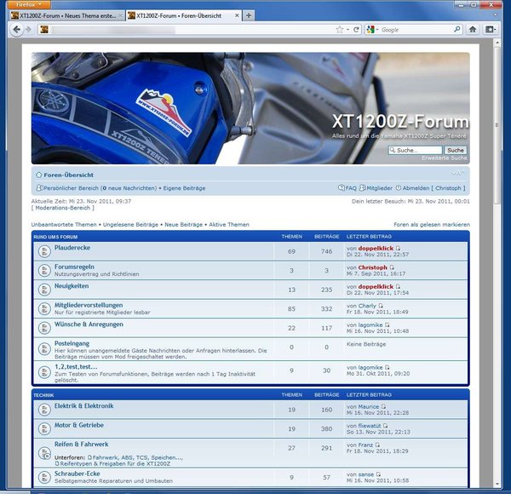Select the 'Foren-Übersicht' browser tab
The image size is (511, 494).
(x=181, y=15)
